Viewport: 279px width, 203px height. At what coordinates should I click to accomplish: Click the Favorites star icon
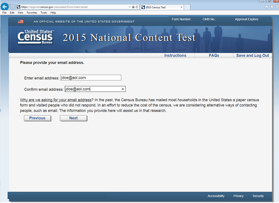click(272, 7)
